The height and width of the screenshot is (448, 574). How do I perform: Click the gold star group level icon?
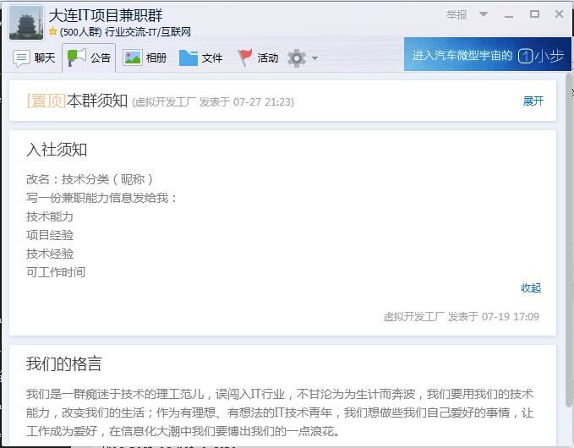click(53, 31)
